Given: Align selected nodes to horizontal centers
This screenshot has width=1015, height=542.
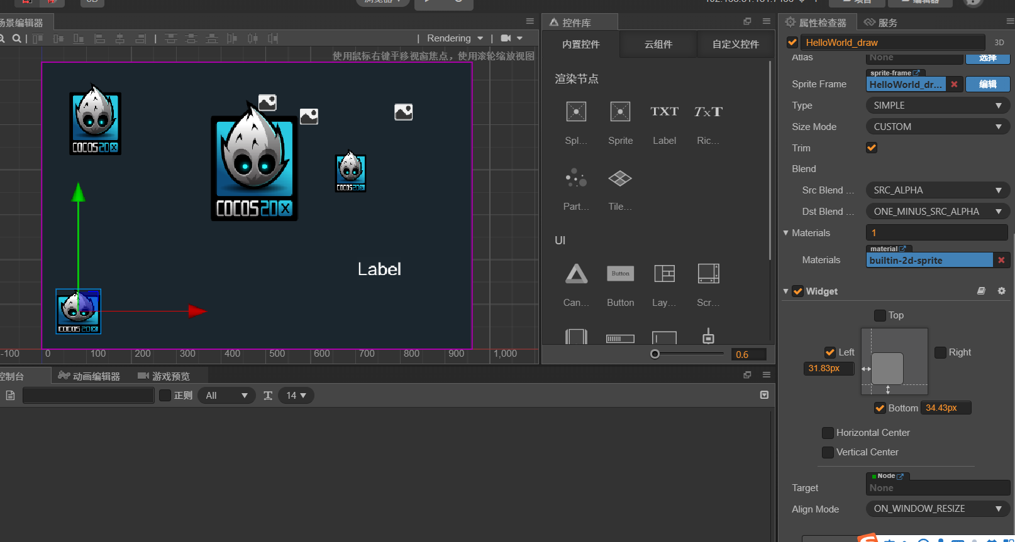Looking at the screenshot, I should (x=120, y=38).
